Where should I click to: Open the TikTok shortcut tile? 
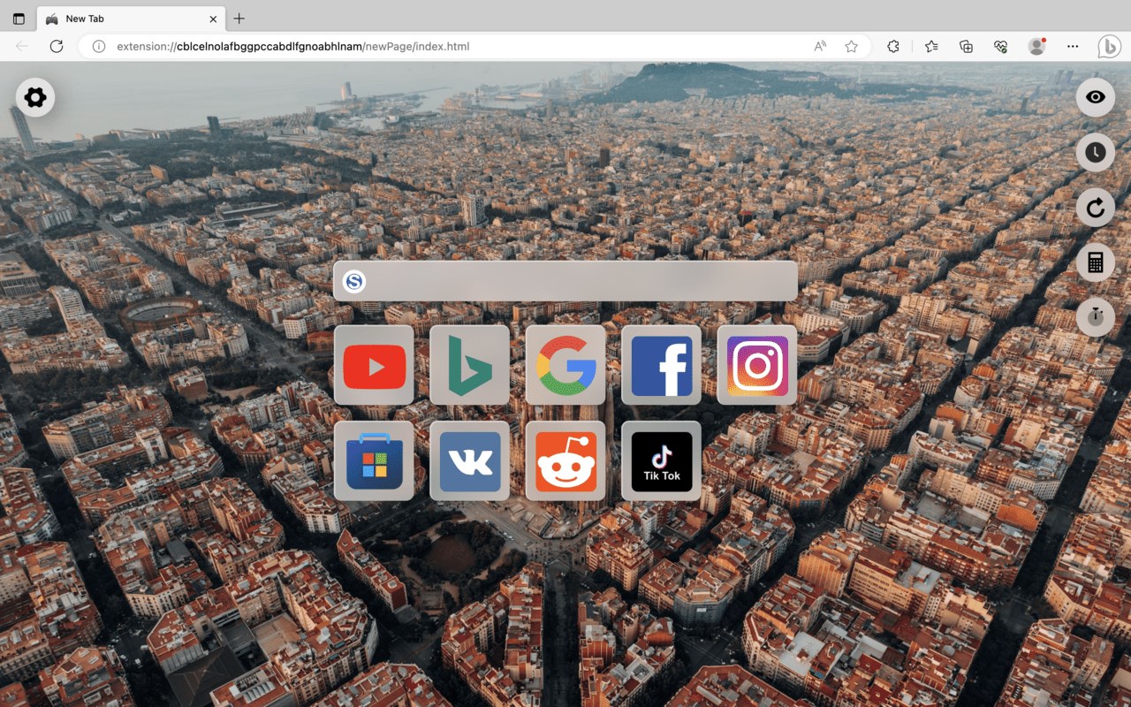tap(661, 460)
